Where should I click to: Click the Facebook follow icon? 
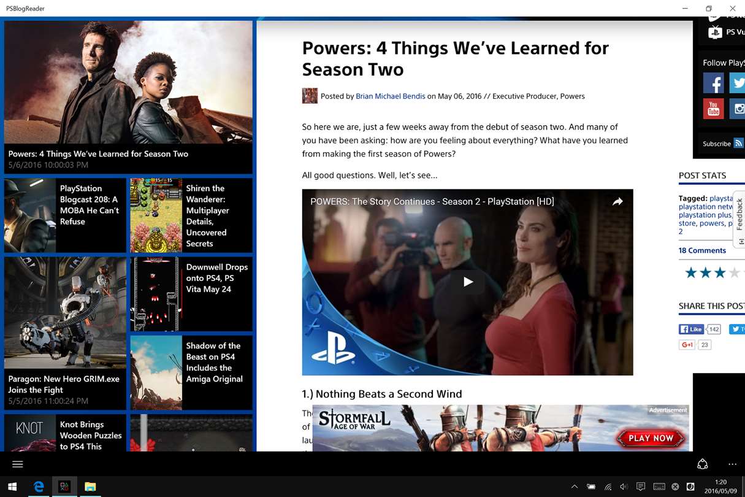coord(713,83)
